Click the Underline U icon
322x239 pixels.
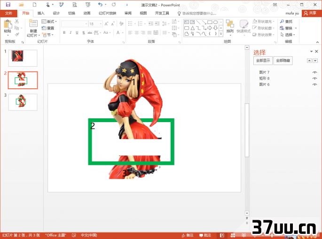[x=77, y=32]
